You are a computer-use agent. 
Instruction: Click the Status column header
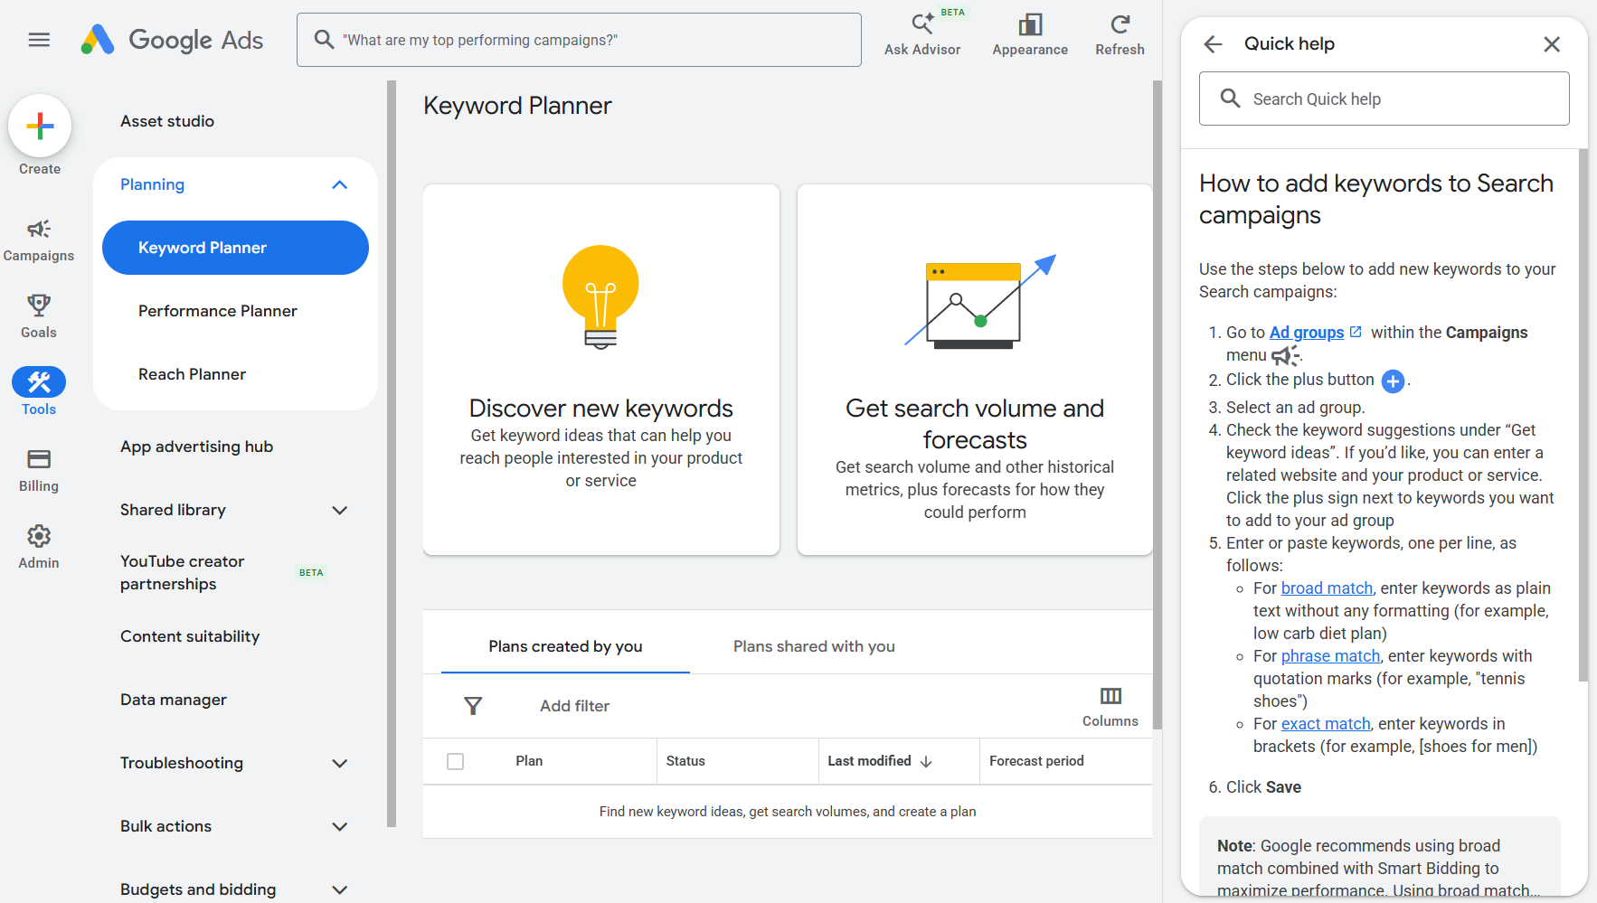(x=685, y=761)
